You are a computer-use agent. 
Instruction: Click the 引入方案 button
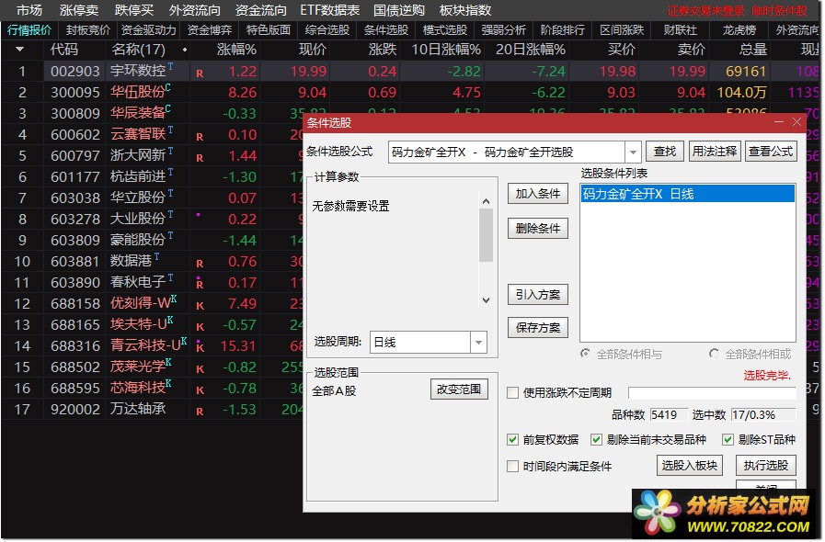pos(538,294)
